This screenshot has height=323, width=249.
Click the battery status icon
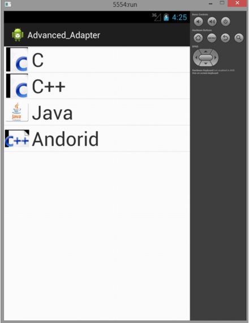(166, 18)
